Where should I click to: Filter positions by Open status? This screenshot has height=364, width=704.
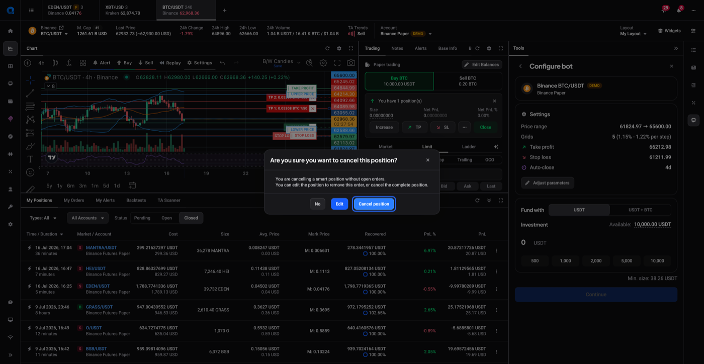(166, 218)
